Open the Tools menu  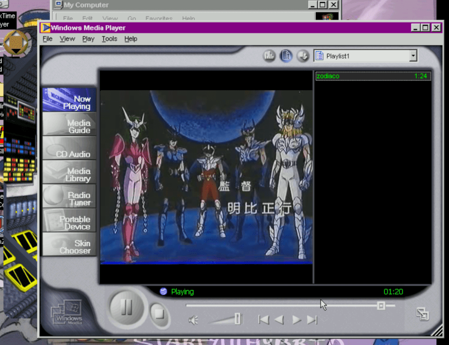pyautogui.click(x=109, y=39)
